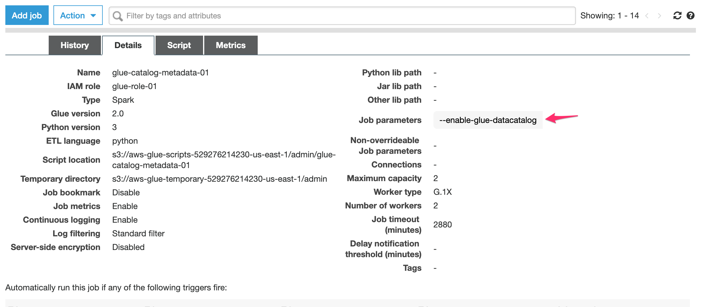Click the --enable-glue-datacatalog parameter
This screenshot has height=307, width=706.
point(488,120)
